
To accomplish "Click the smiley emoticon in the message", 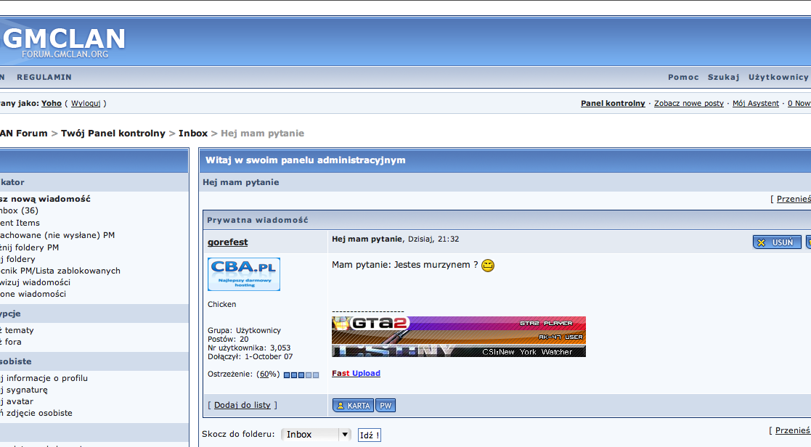I will (488, 266).
